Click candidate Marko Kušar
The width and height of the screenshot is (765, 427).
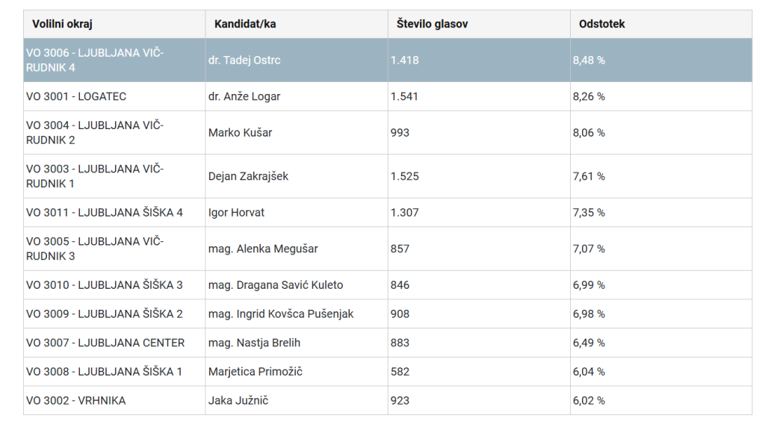point(240,133)
